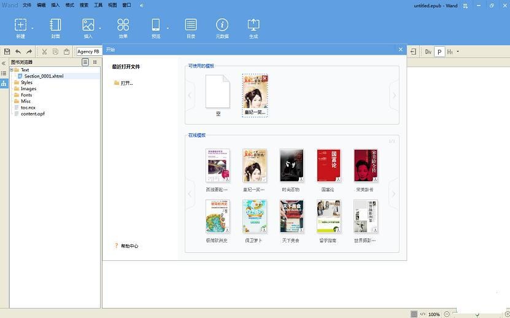Image resolution: width=510 pixels, height=318 pixels.
Task: Toggle grid layout in book browser
Action: (95, 62)
